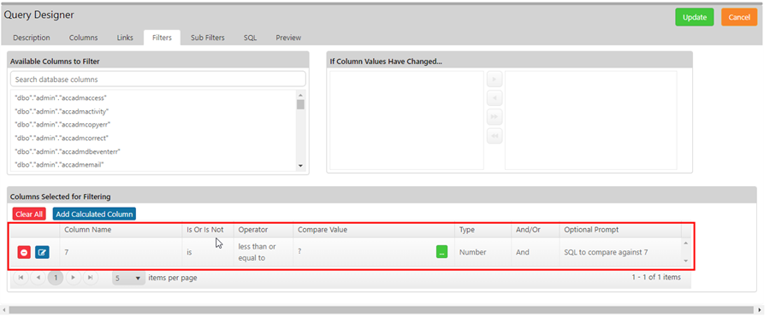Open the Description tab
The image size is (770, 317).
(x=32, y=38)
